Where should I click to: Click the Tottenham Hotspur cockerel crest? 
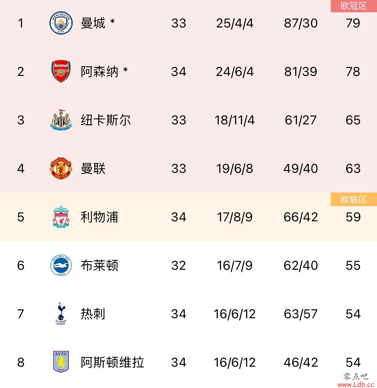tap(61, 314)
